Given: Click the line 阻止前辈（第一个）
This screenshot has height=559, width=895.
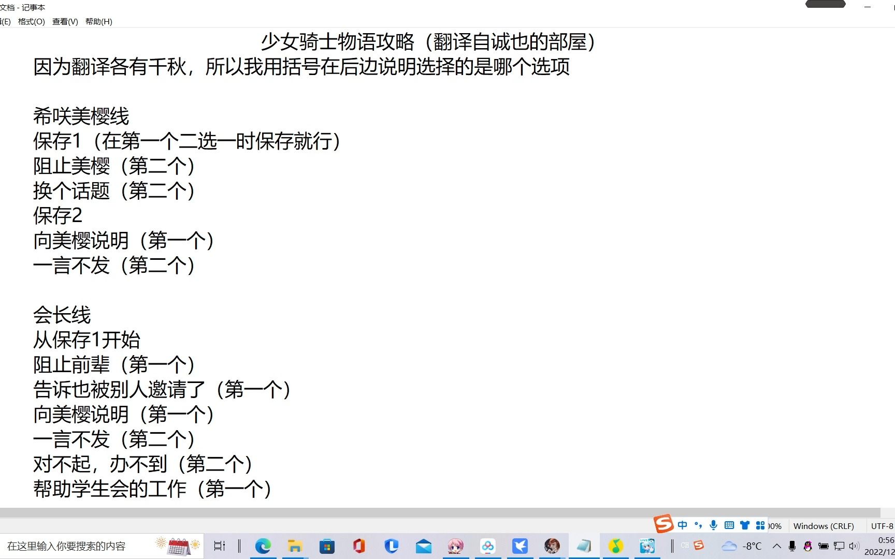Looking at the screenshot, I should tap(115, 365).
